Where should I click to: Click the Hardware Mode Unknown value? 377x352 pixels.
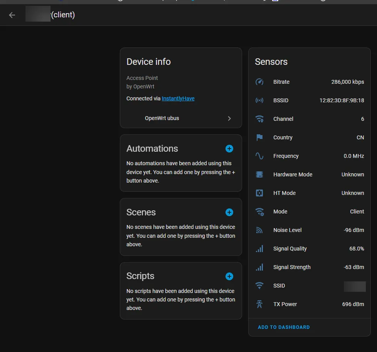pos(353,174)
